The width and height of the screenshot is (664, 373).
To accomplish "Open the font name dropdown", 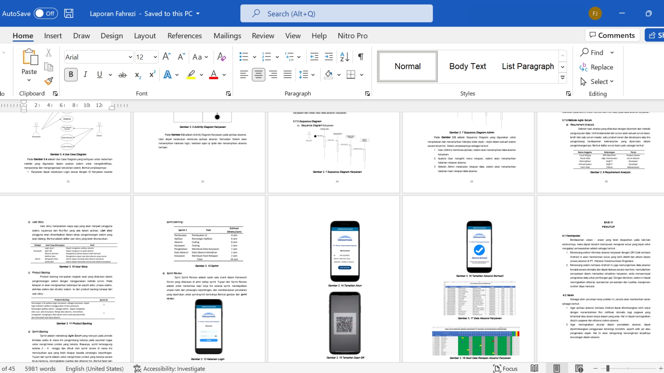I will click(130, 57).
